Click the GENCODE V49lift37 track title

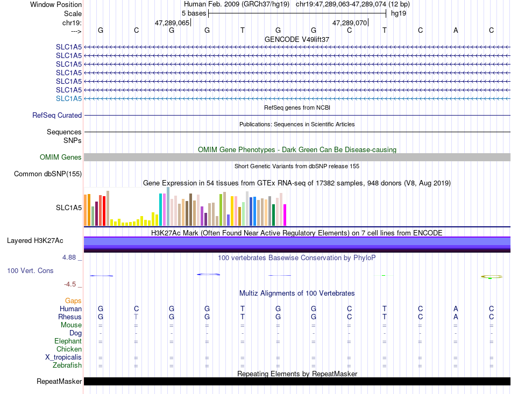297,39
